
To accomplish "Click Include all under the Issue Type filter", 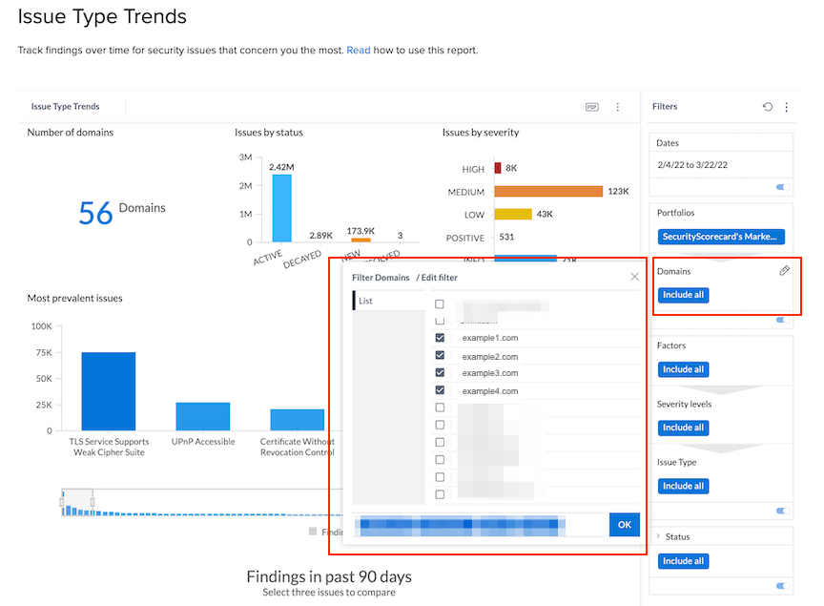I will tap(683, 486).
